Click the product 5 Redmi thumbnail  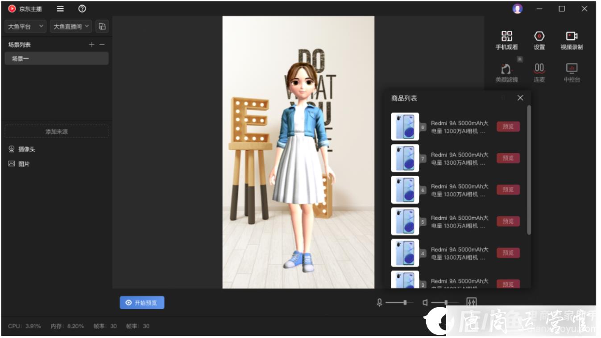[x=405, y=221]
